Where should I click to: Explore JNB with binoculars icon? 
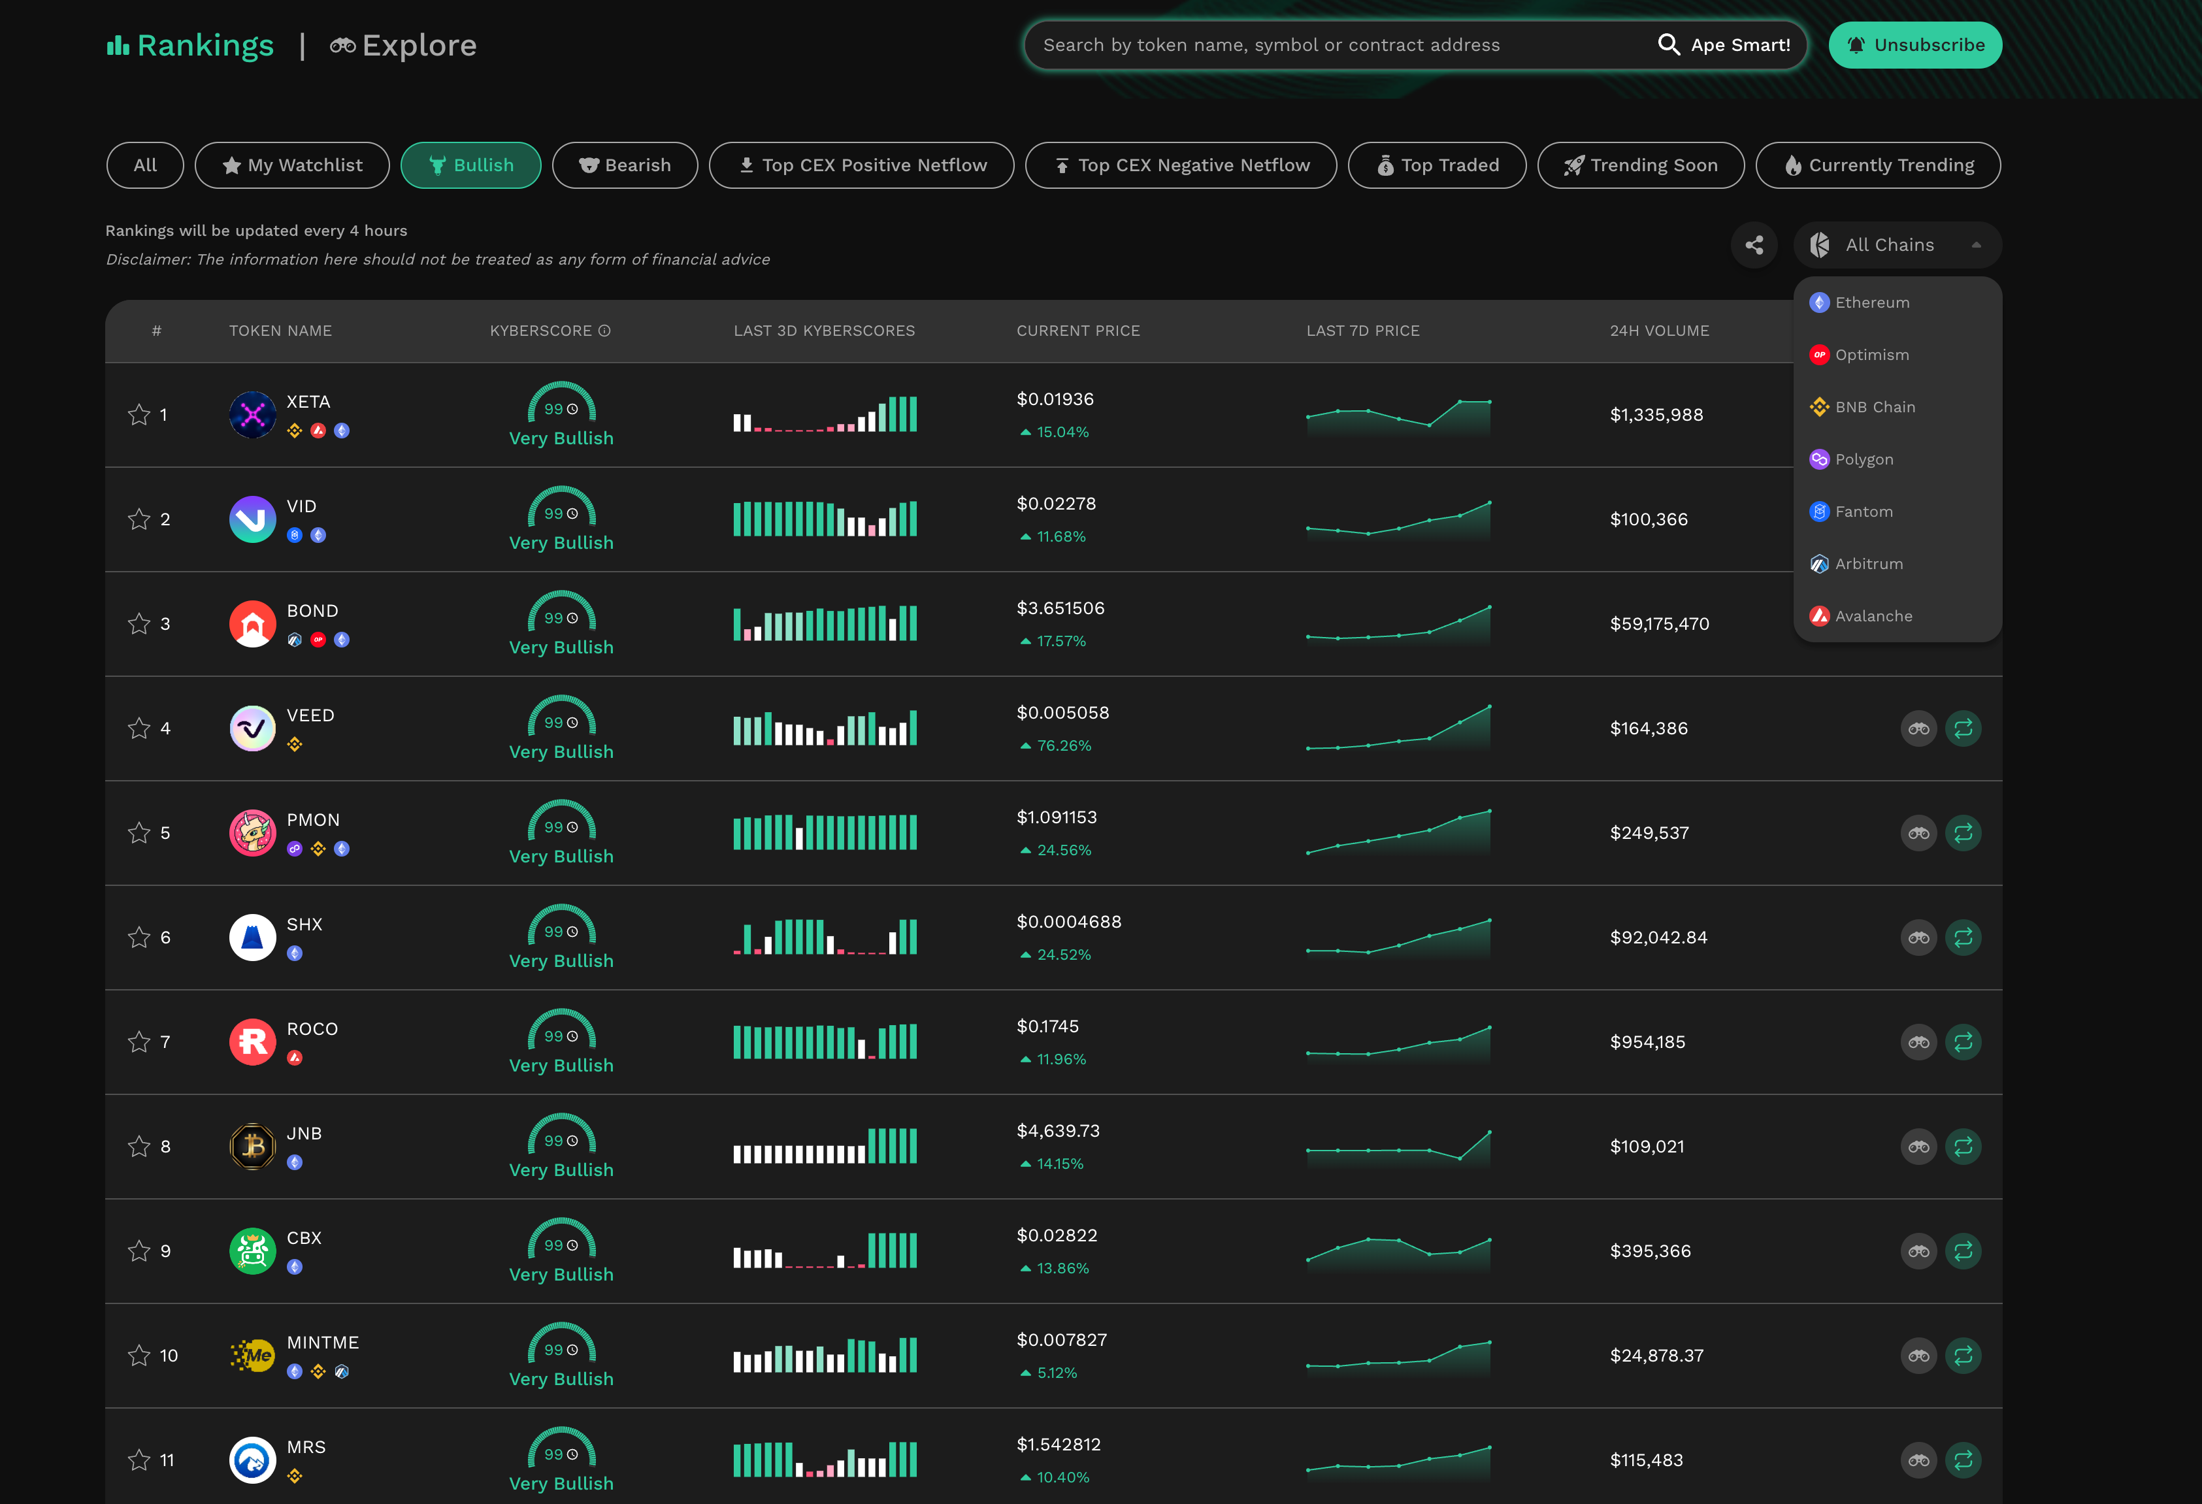click(x=1918, y=1147)
